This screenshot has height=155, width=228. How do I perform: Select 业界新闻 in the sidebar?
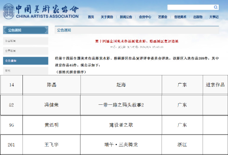(x=26, y=51)
